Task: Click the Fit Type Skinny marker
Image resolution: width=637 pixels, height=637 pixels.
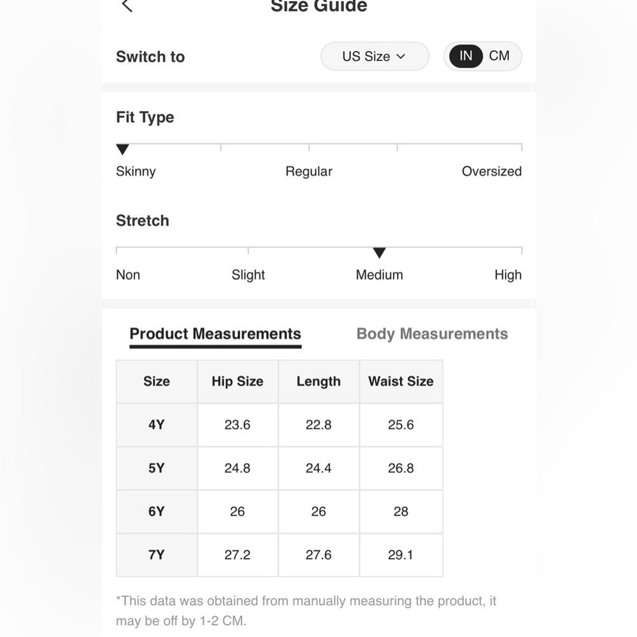Action: click(x=122, y=149)
